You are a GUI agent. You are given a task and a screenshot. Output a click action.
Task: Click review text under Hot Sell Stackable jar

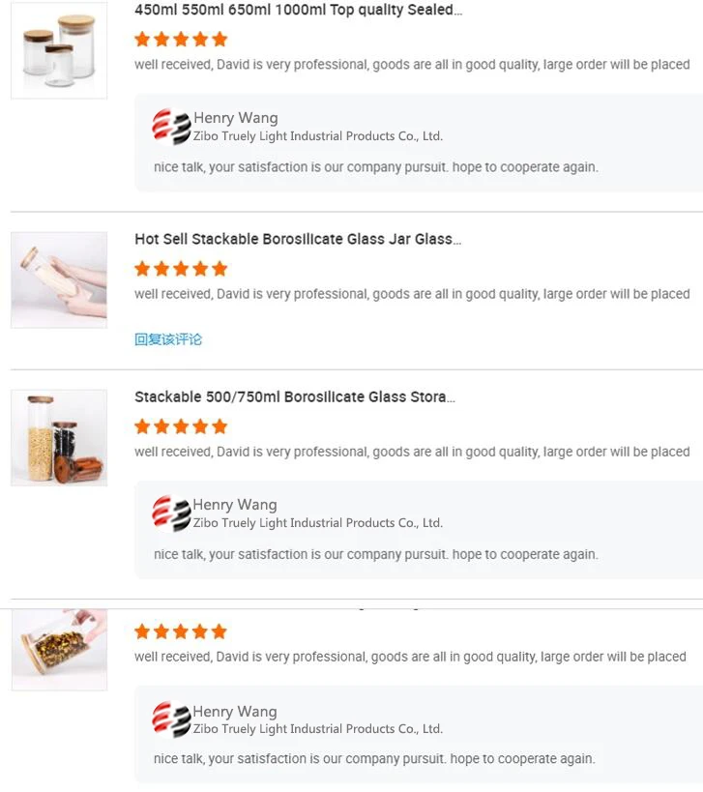click(x=412, y=294)
